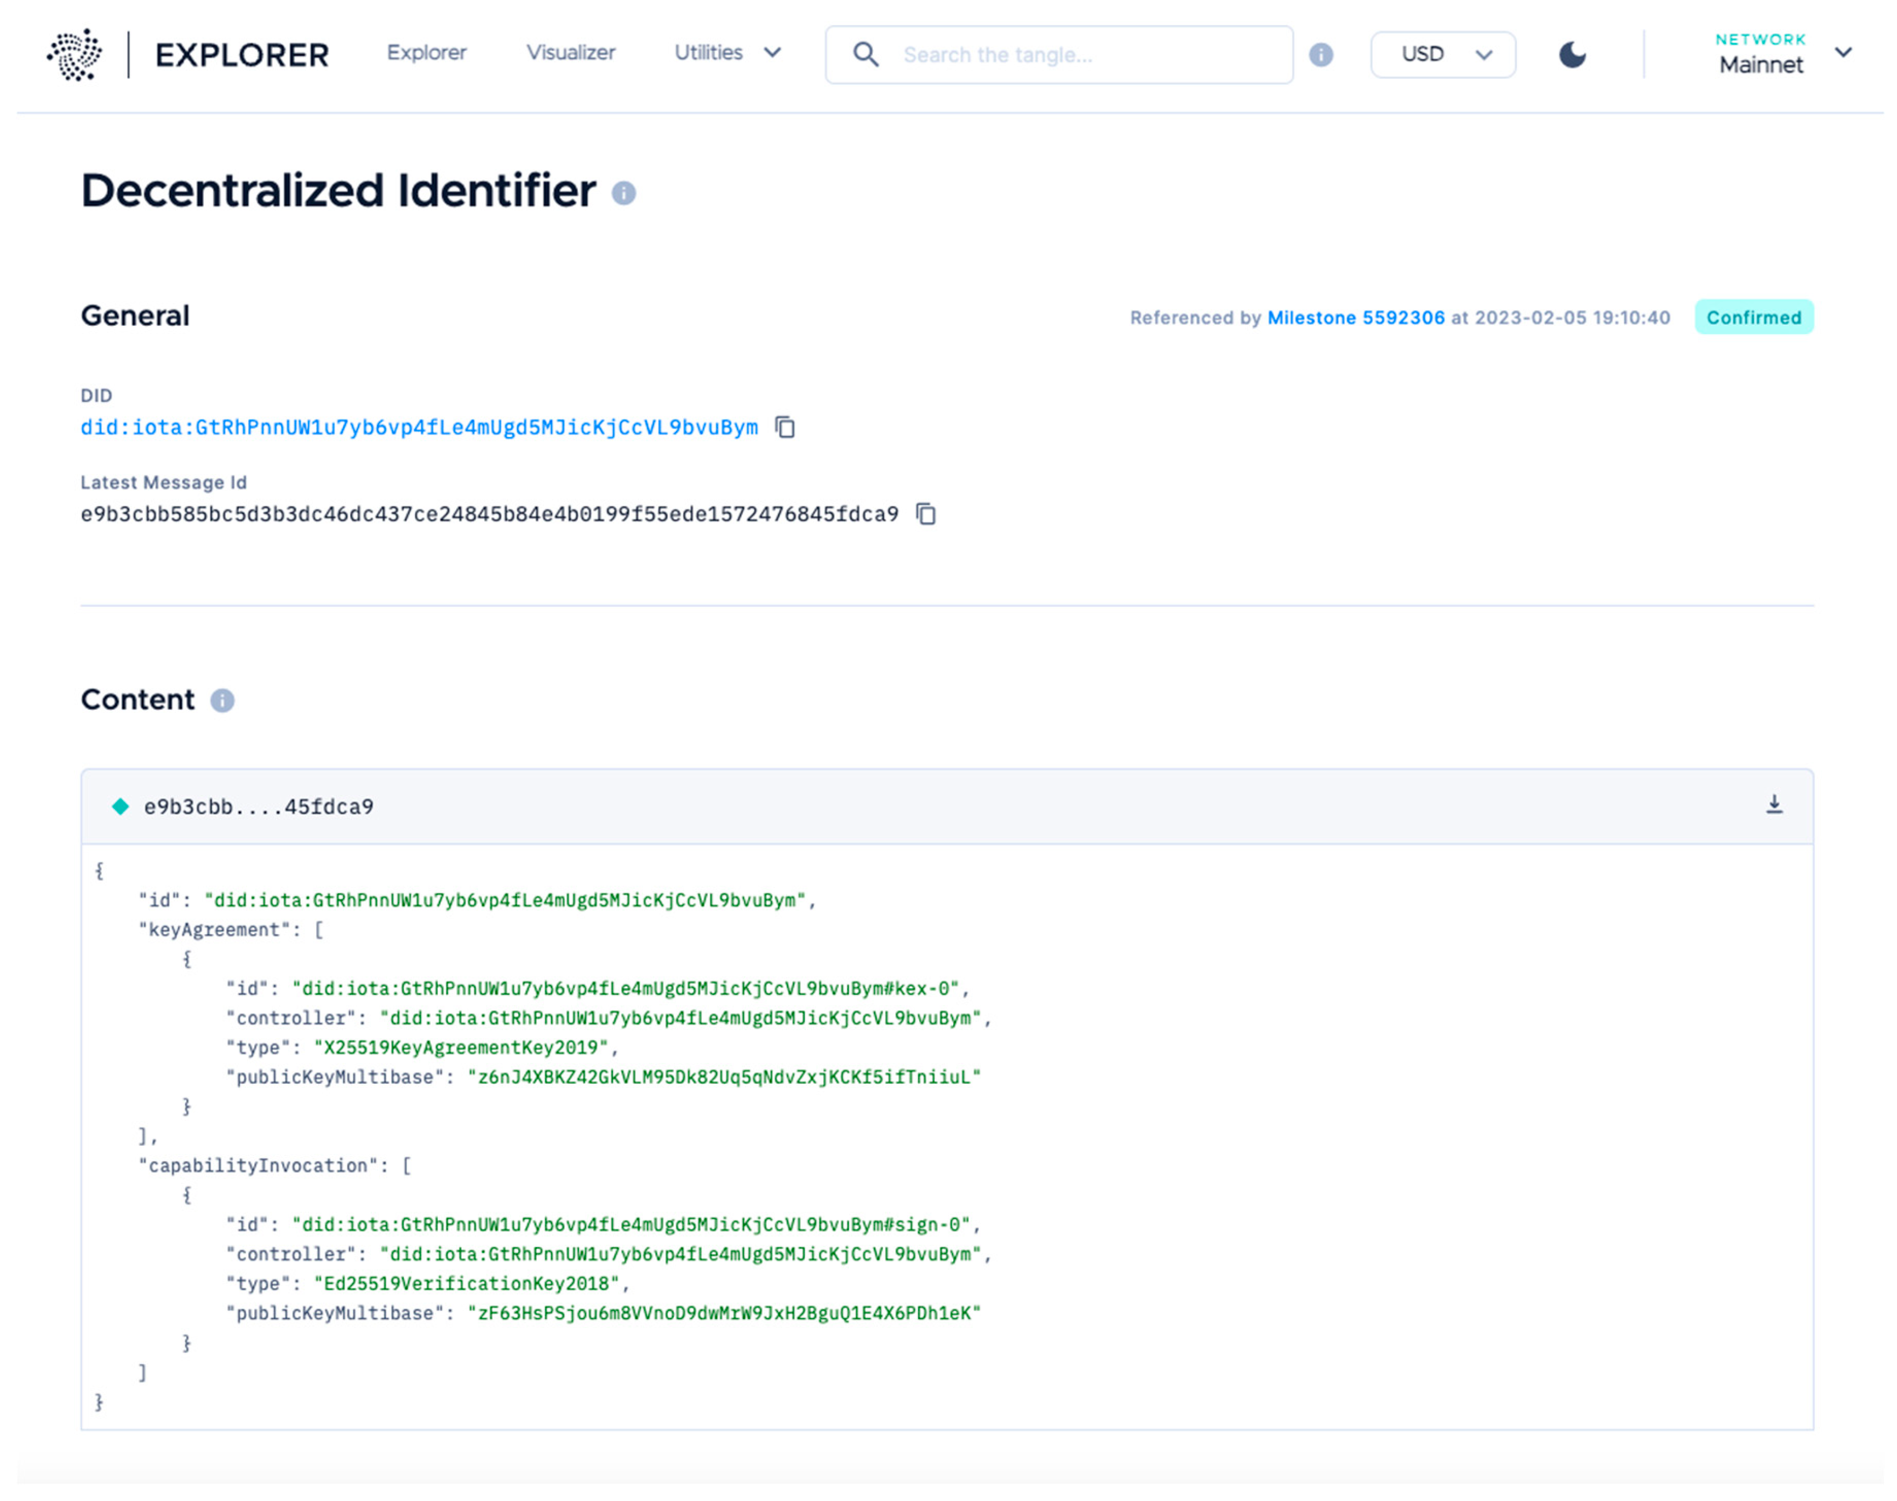
Task: Click the Confirmed status badge
Action: (1753, 317)
